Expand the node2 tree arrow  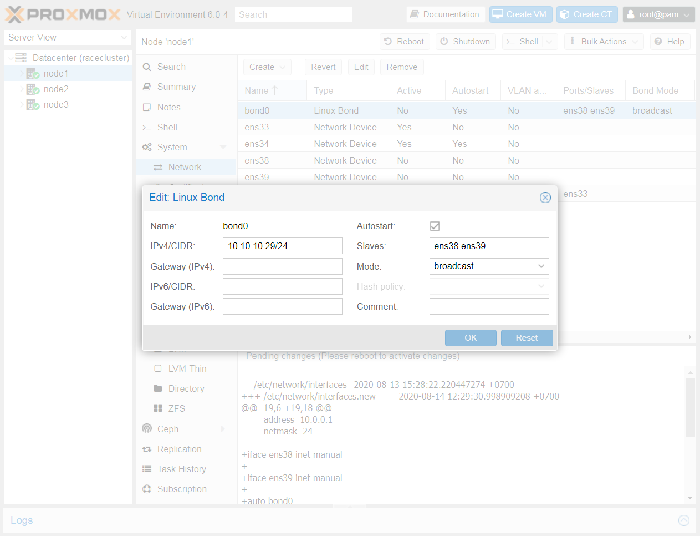pyautogui.click(x=22, y=89)
